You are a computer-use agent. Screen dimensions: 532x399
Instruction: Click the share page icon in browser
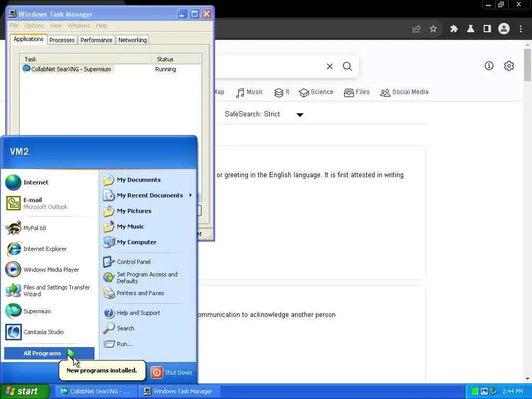(417, 29)
